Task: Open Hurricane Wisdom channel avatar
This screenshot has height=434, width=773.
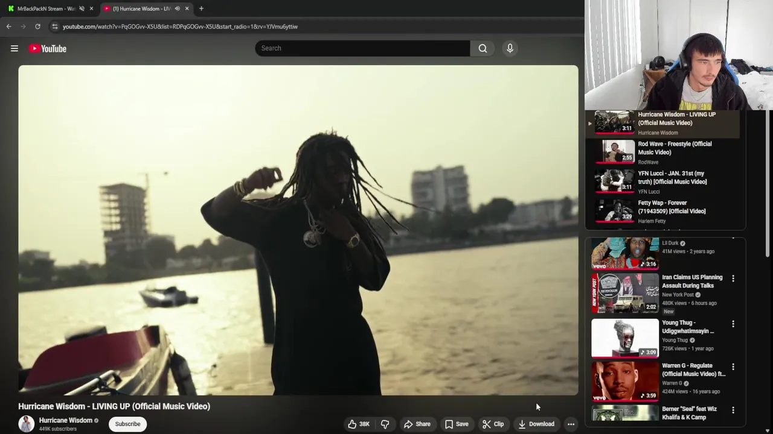Action: (x=26, y=424)
